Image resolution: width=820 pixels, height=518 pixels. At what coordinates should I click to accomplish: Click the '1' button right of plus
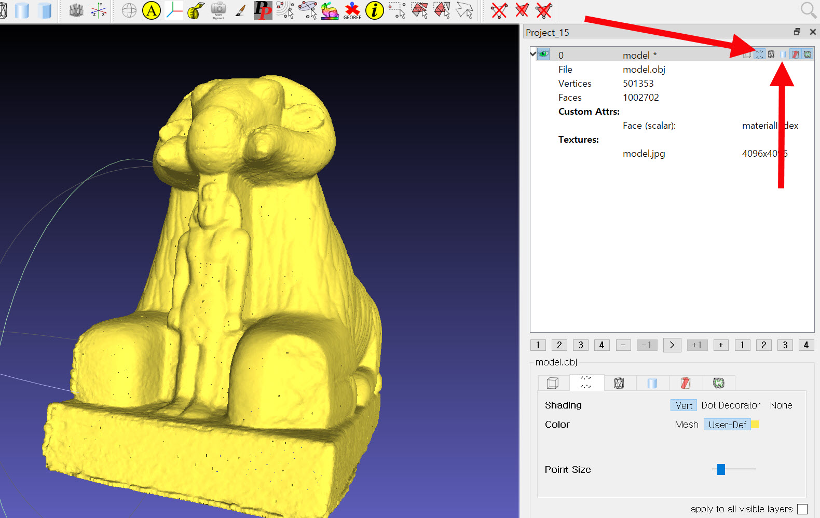click(x=743, y=345)
